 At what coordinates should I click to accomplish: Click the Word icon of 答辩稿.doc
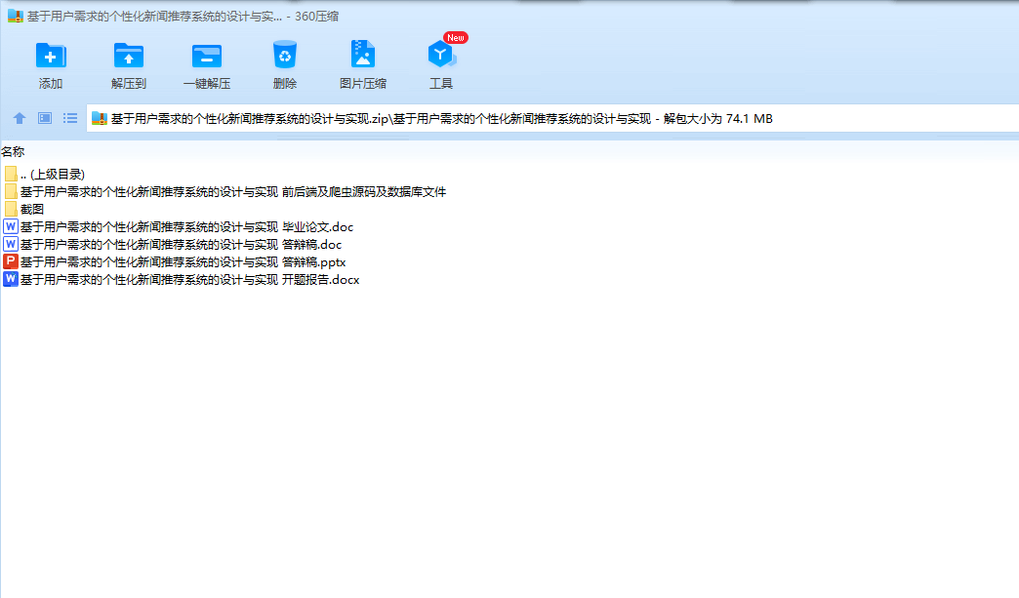click(x=11, y=244)
